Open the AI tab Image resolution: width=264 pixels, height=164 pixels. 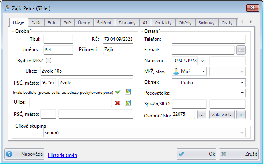145,23
